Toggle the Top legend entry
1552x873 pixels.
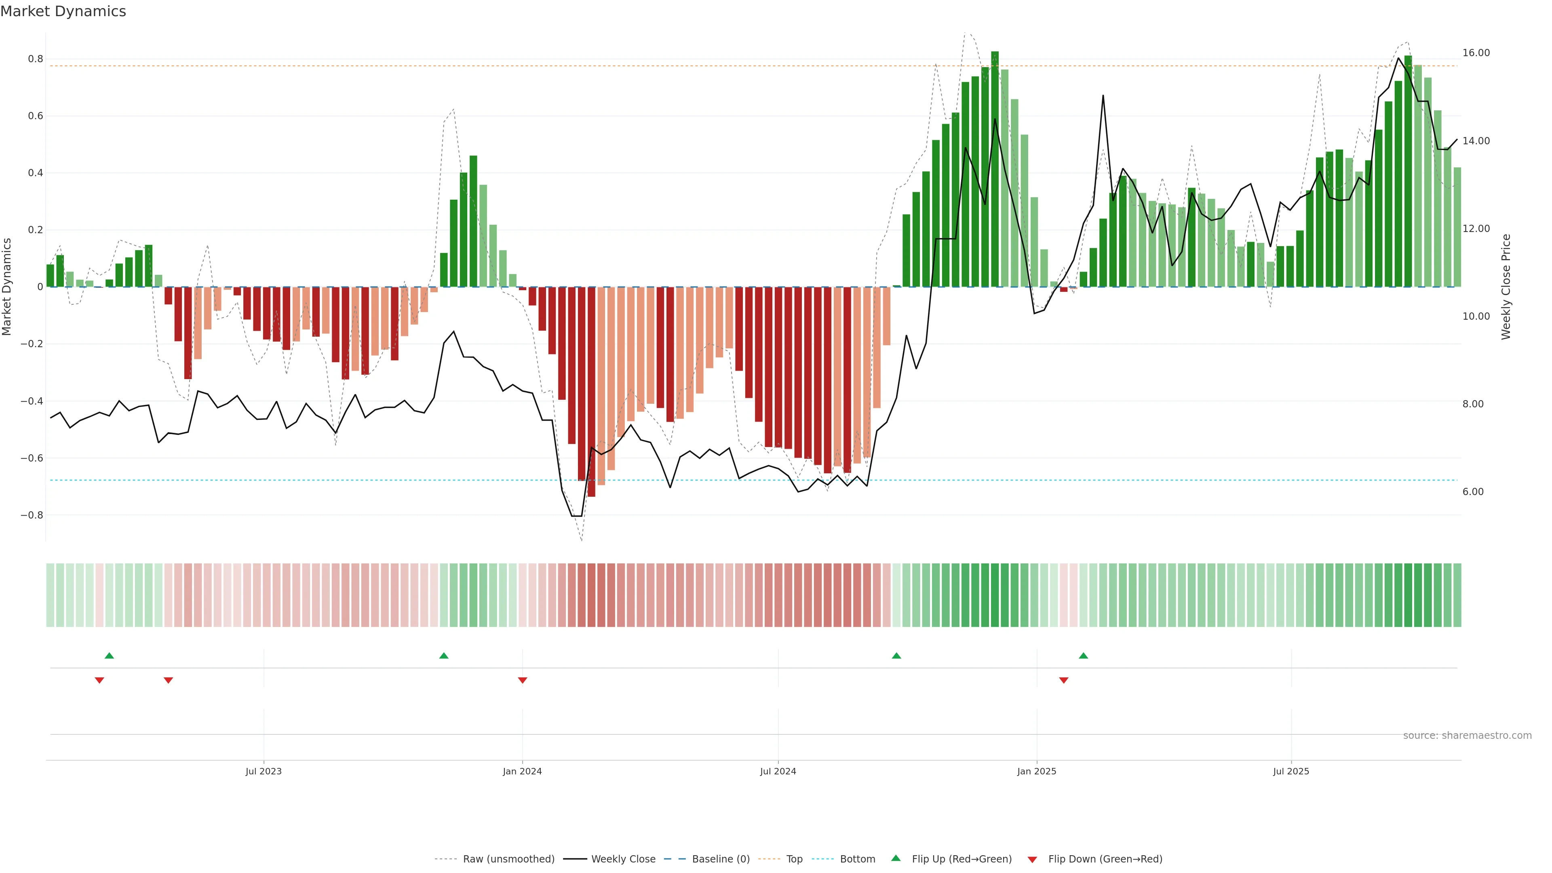[794, 859]
